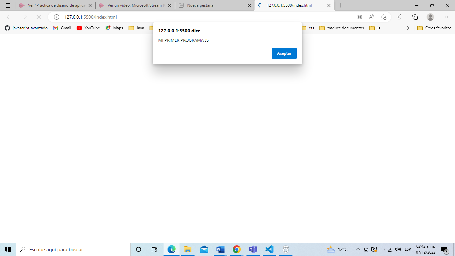Viewport: 455px width, 256px height.
Task: Open the clock and date 07/12/2022
Action: [426, 249]
